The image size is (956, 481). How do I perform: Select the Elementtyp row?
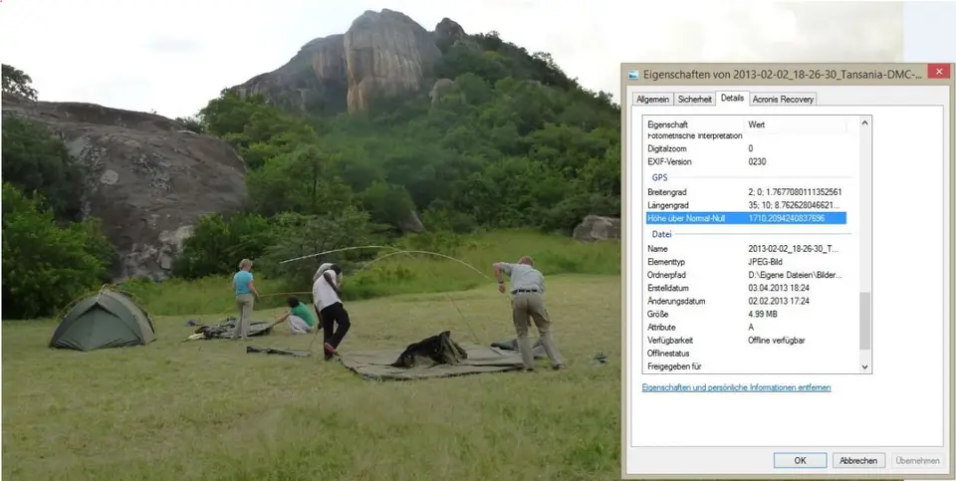coord(746,262)
